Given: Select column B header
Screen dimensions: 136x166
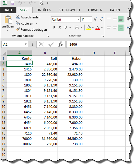Looking at the screenshot, I should [45, 53].
